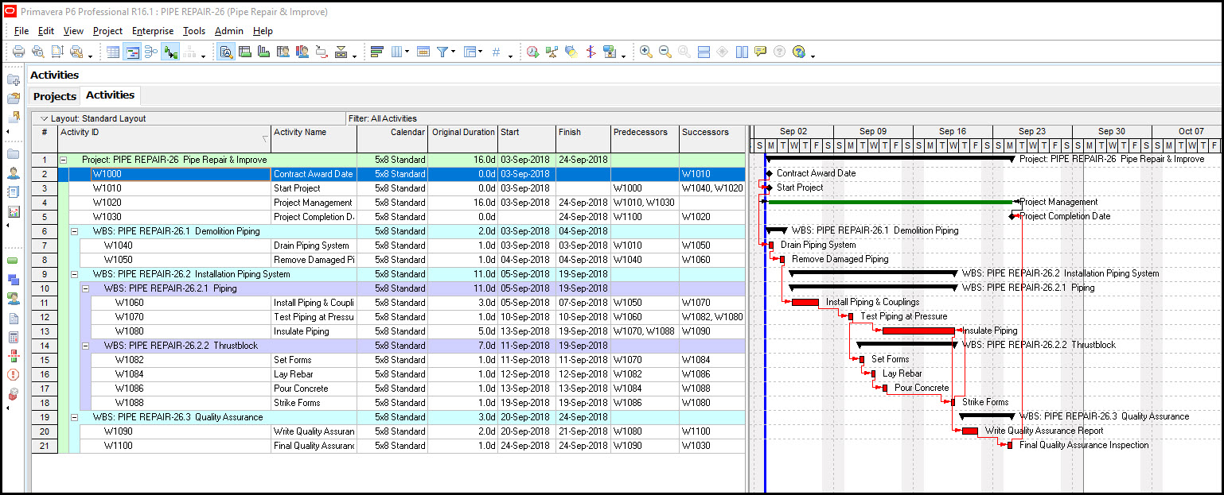Zoom in on the Gantt timescale
1224x495 pixels.
[645, 52]
